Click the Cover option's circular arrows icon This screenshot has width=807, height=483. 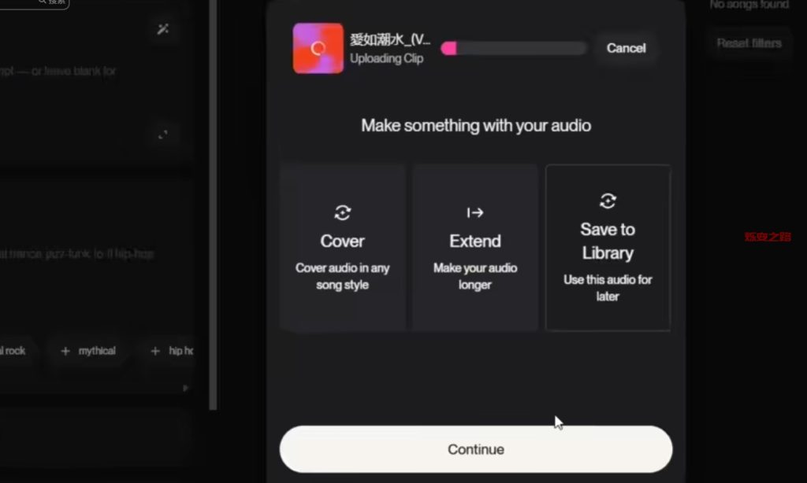click(342, 212)
